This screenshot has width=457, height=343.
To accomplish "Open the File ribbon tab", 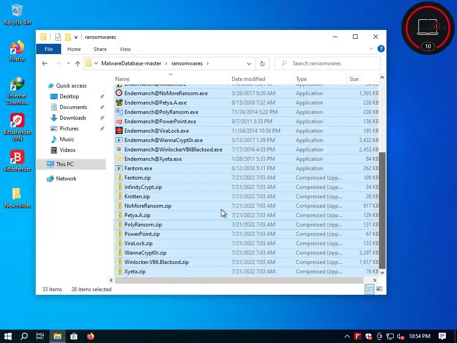I will pyautogui.click(x=49, y=49).
